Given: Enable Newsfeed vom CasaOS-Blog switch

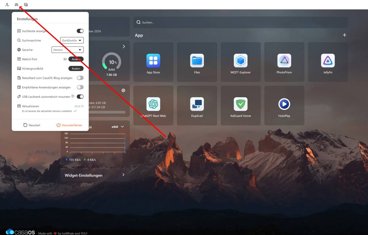Looking at the screenshot, I should coord(80,78).
